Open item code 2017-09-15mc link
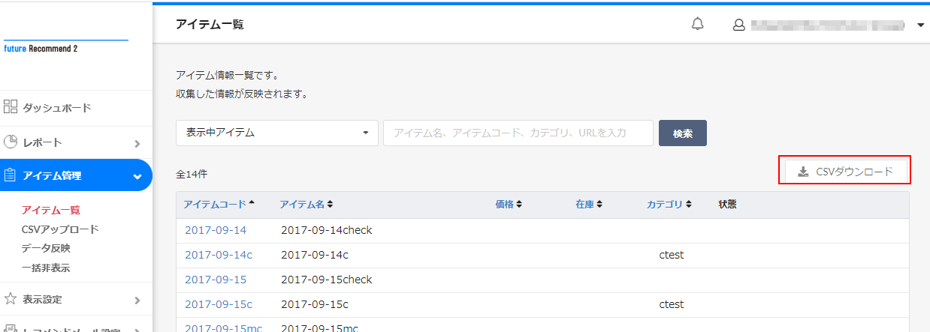930x332 pixels. (x=222, y=328)
